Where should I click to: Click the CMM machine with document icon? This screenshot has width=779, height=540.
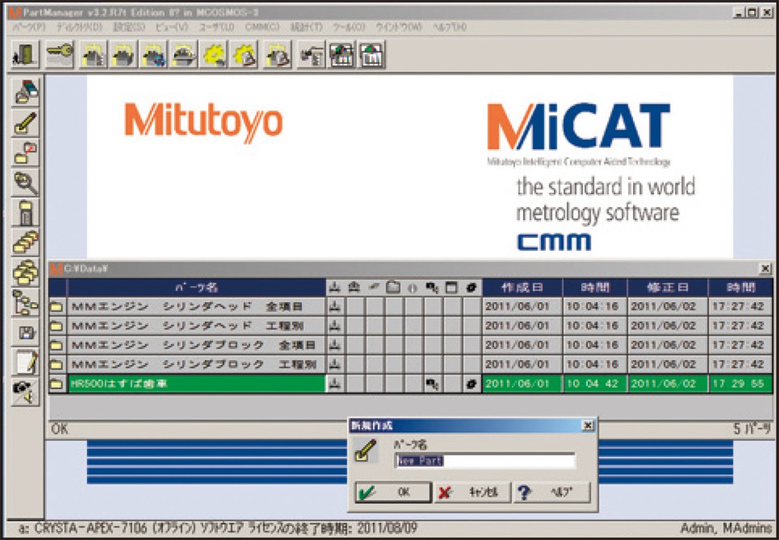(x=278, y=55)
